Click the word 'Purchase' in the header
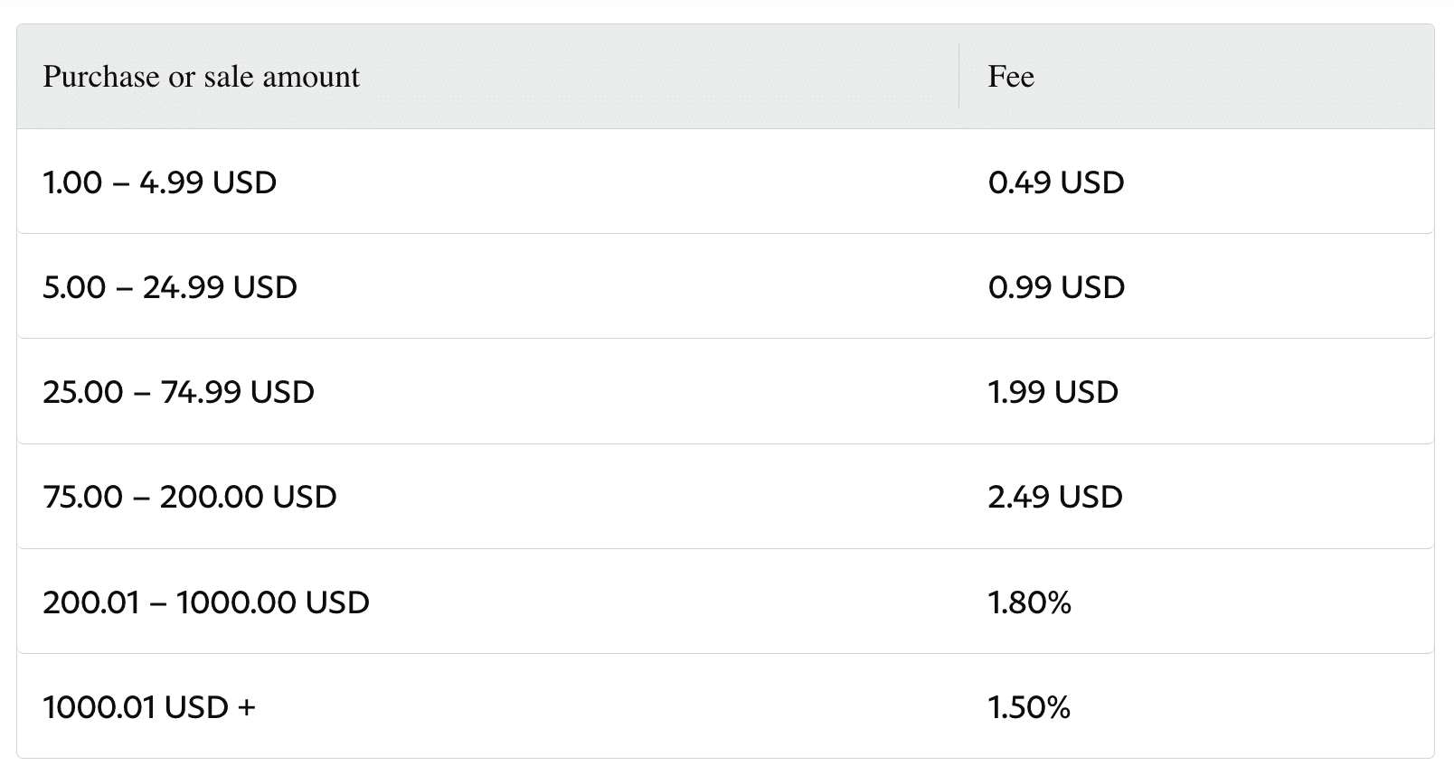Image resolution: width=1454 pixels, height=784 pixels. pyautogui.click(x=101, y=77)
